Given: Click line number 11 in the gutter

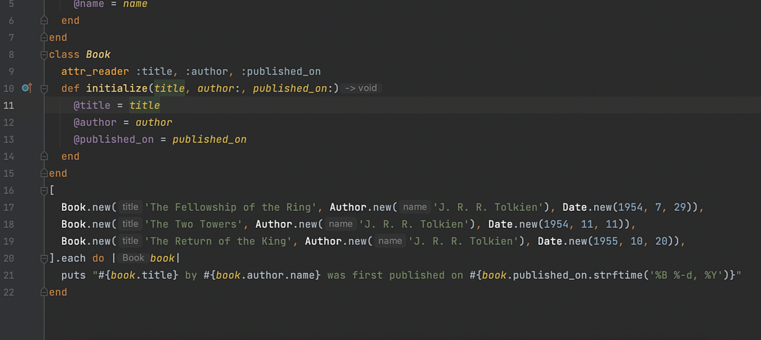Looking at the screenshot, I should click(x=9, y=105).
